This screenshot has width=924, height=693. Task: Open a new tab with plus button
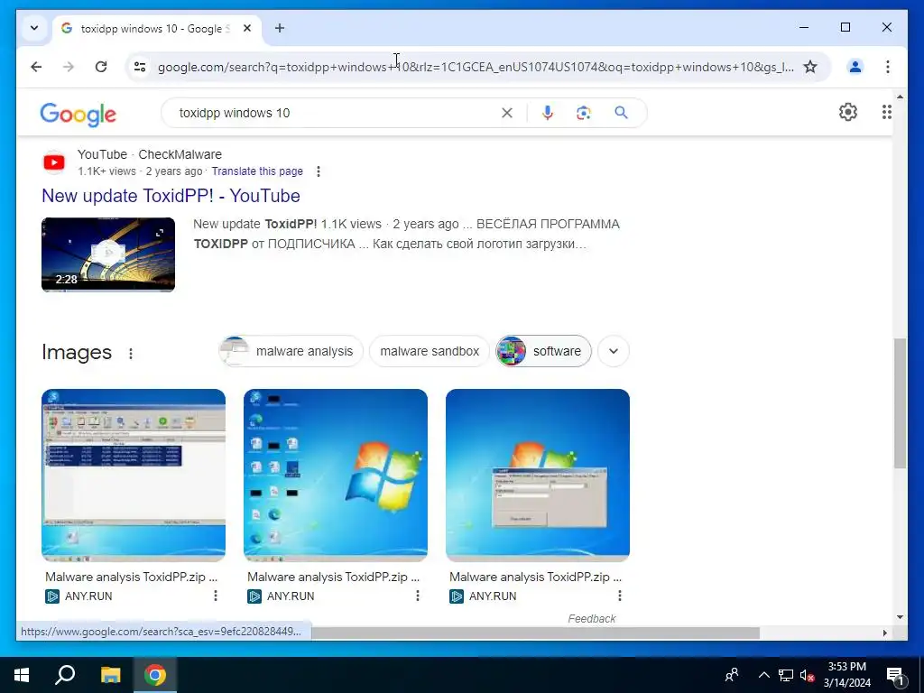tap(280, 28)
